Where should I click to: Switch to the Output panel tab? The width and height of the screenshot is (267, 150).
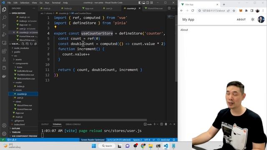coord(45,124)
